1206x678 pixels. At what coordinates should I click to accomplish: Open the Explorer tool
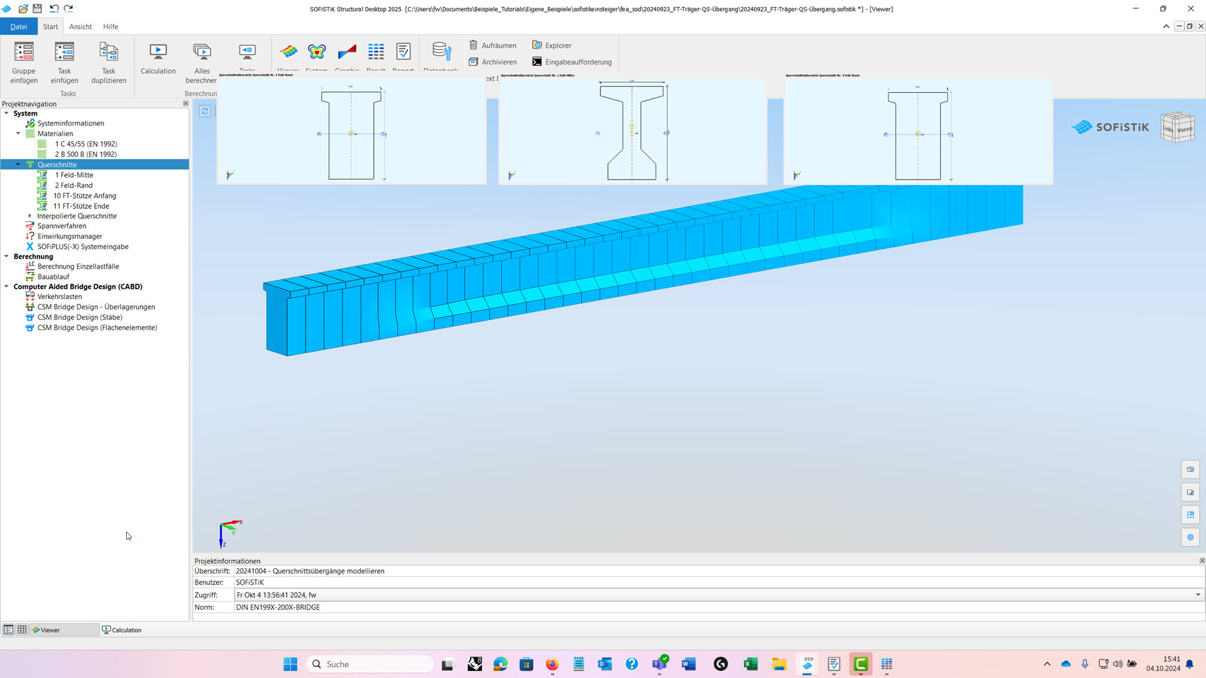coord(537,45)
